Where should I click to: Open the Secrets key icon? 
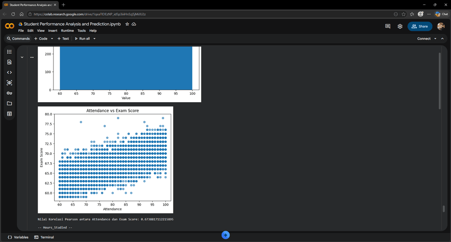point(9,93)
